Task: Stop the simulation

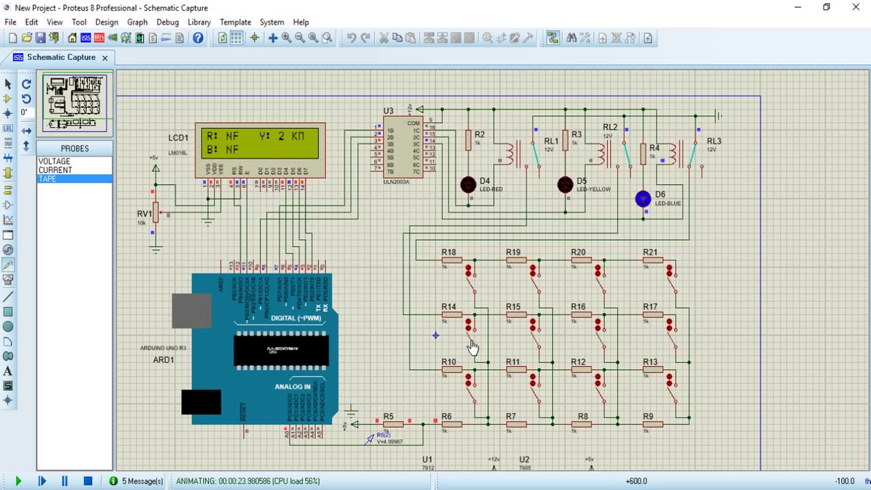Action: click(x=88, y=481)
